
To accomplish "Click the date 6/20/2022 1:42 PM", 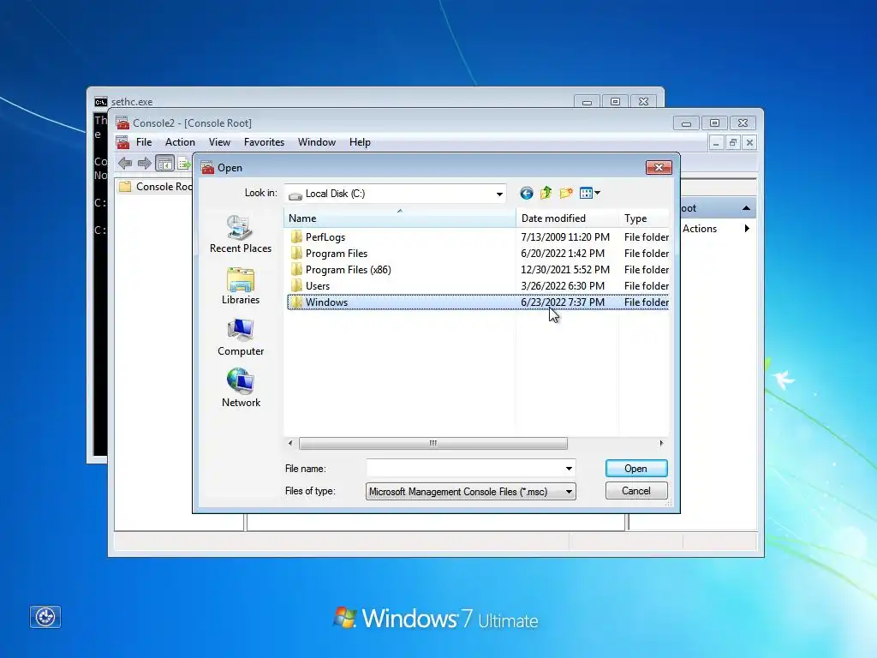I will [x=563, y=254].
